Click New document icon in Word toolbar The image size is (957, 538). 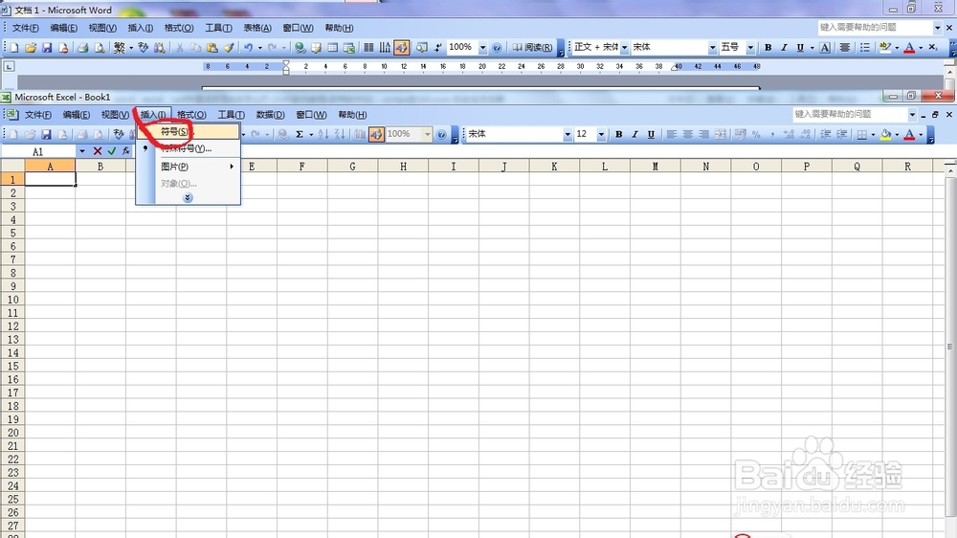pos(14,47)
